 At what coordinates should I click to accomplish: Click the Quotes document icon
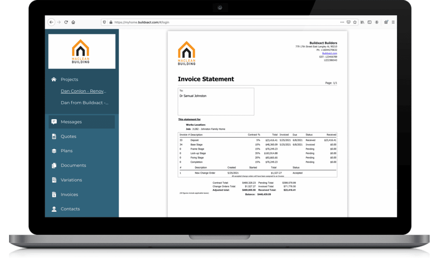pyautogui.click(x=54, y=136)
